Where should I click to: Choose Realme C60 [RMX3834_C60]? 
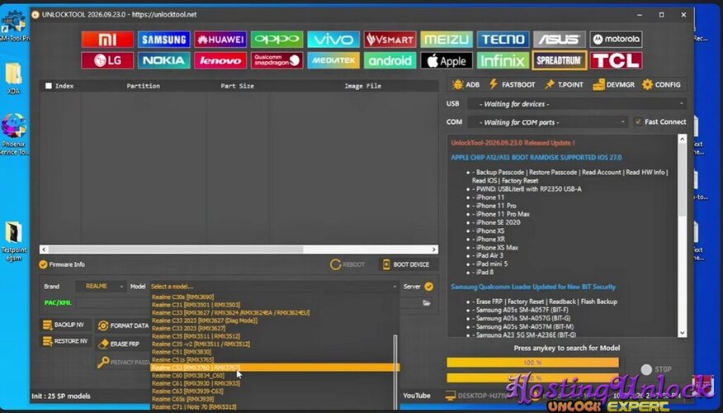point(187,376)
